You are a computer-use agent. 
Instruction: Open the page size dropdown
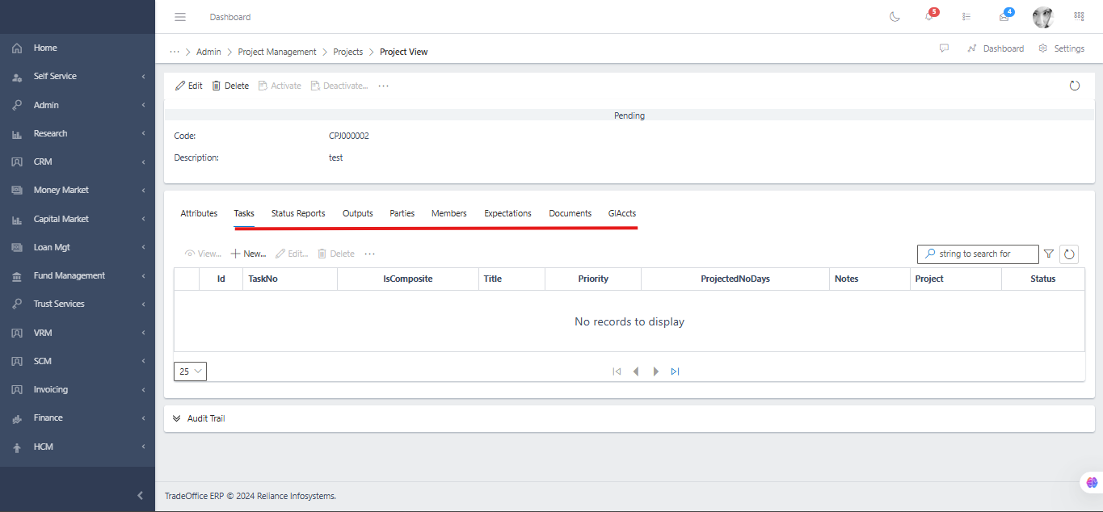[191, 371]
